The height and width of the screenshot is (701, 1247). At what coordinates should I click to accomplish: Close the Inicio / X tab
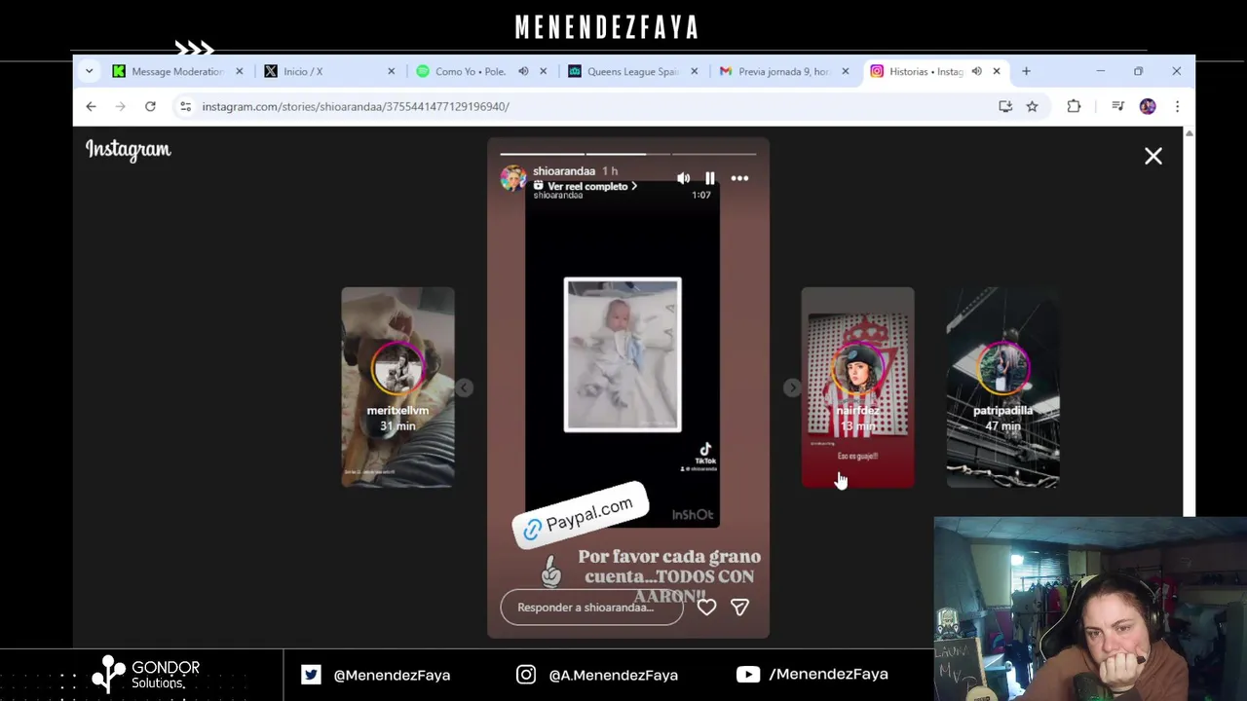coord(392,71)
